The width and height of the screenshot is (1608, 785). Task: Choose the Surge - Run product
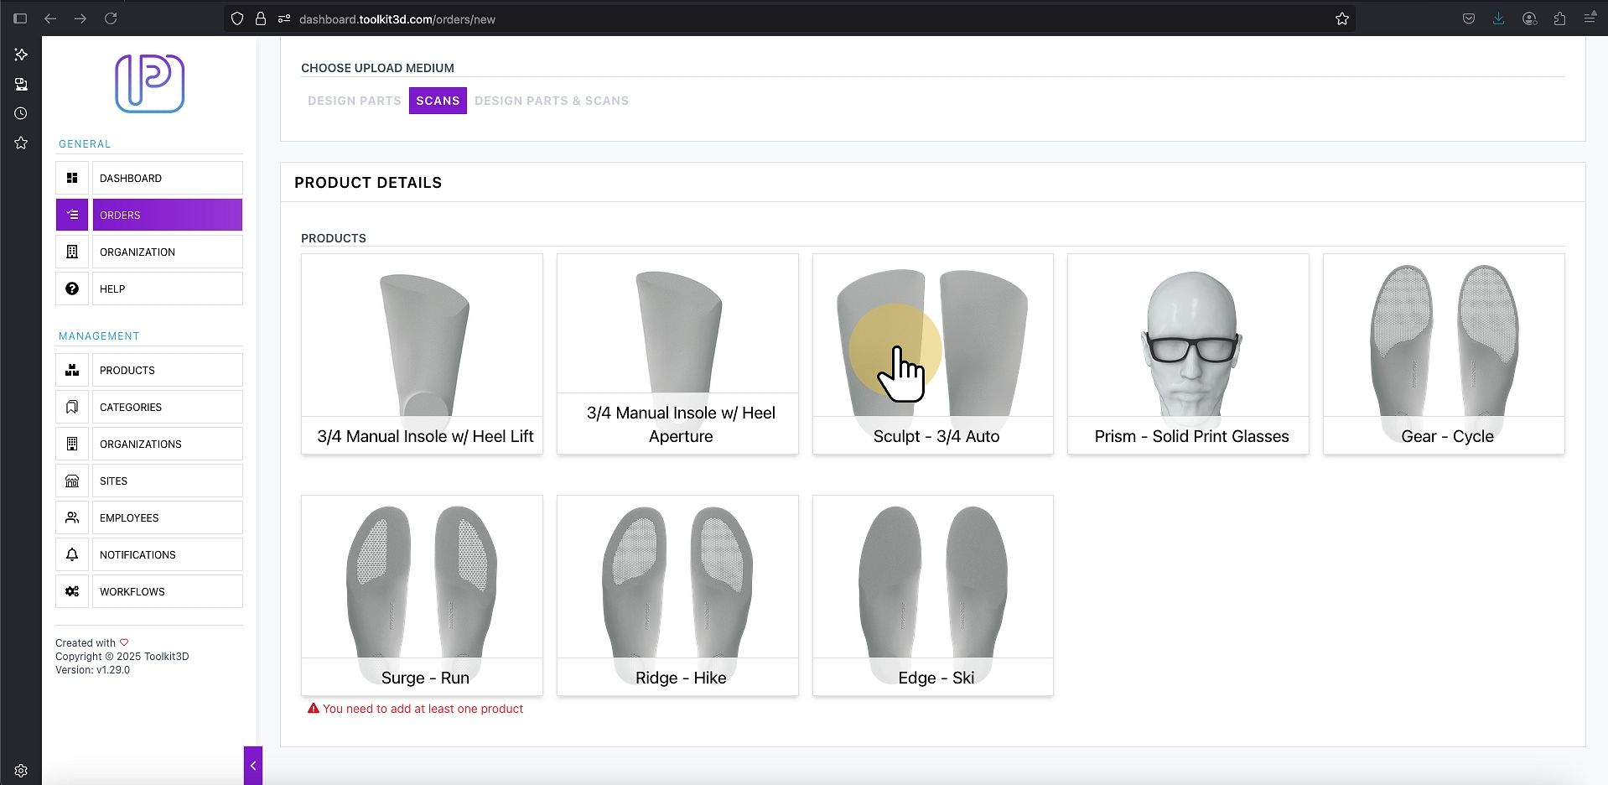click(x=422, y=595)
